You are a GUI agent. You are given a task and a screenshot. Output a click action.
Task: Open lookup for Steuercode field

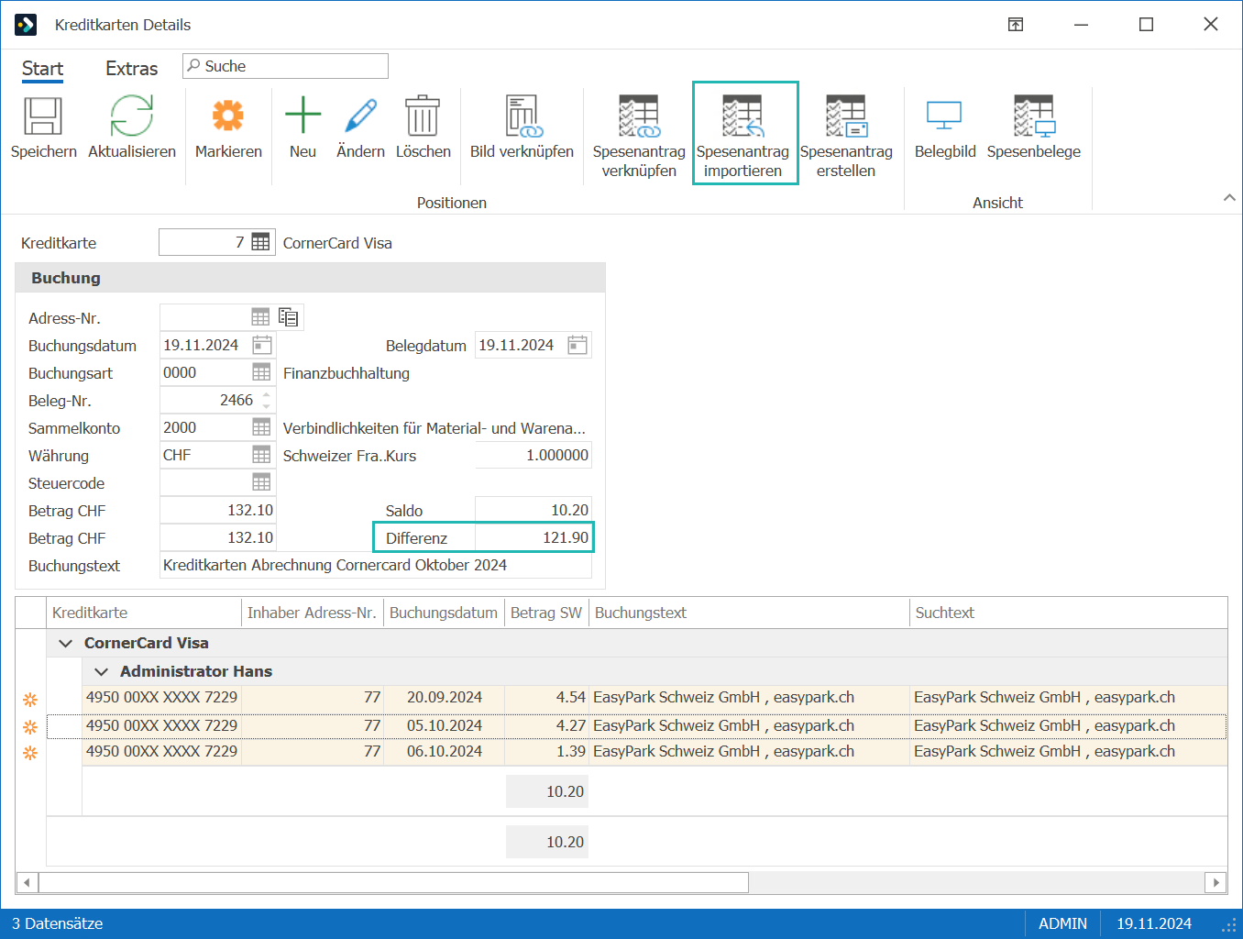[261, 482]
